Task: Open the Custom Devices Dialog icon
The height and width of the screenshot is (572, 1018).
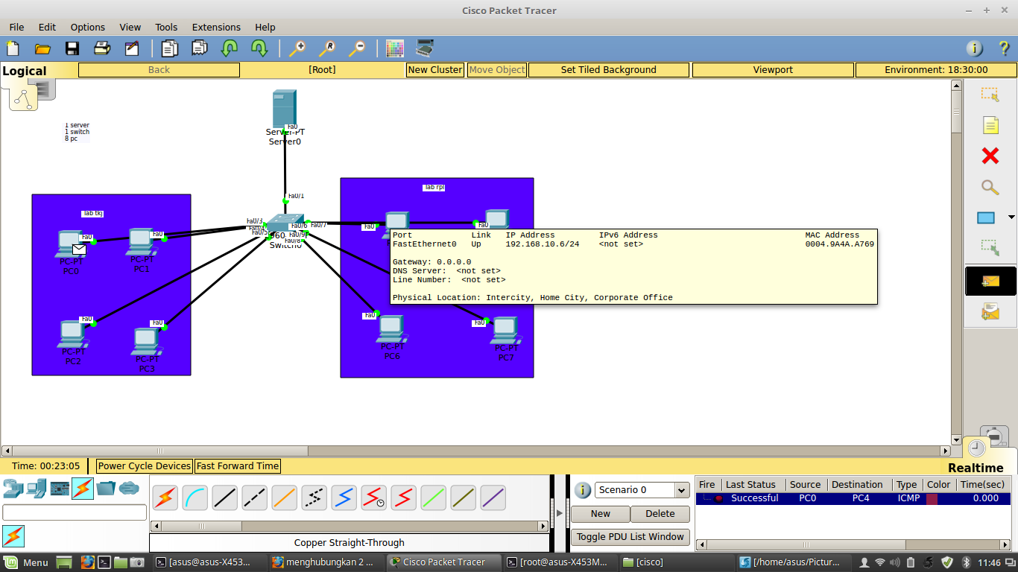Action: coord(425,48)
